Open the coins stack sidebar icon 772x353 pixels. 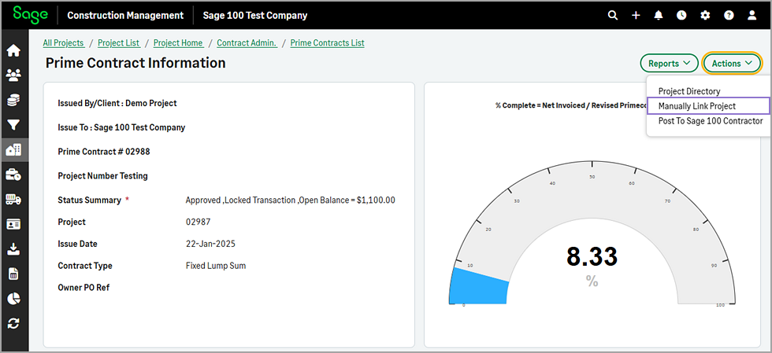(14, 101)
